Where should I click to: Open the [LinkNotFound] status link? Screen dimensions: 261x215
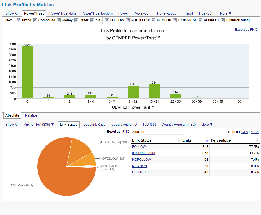point(143,153)
